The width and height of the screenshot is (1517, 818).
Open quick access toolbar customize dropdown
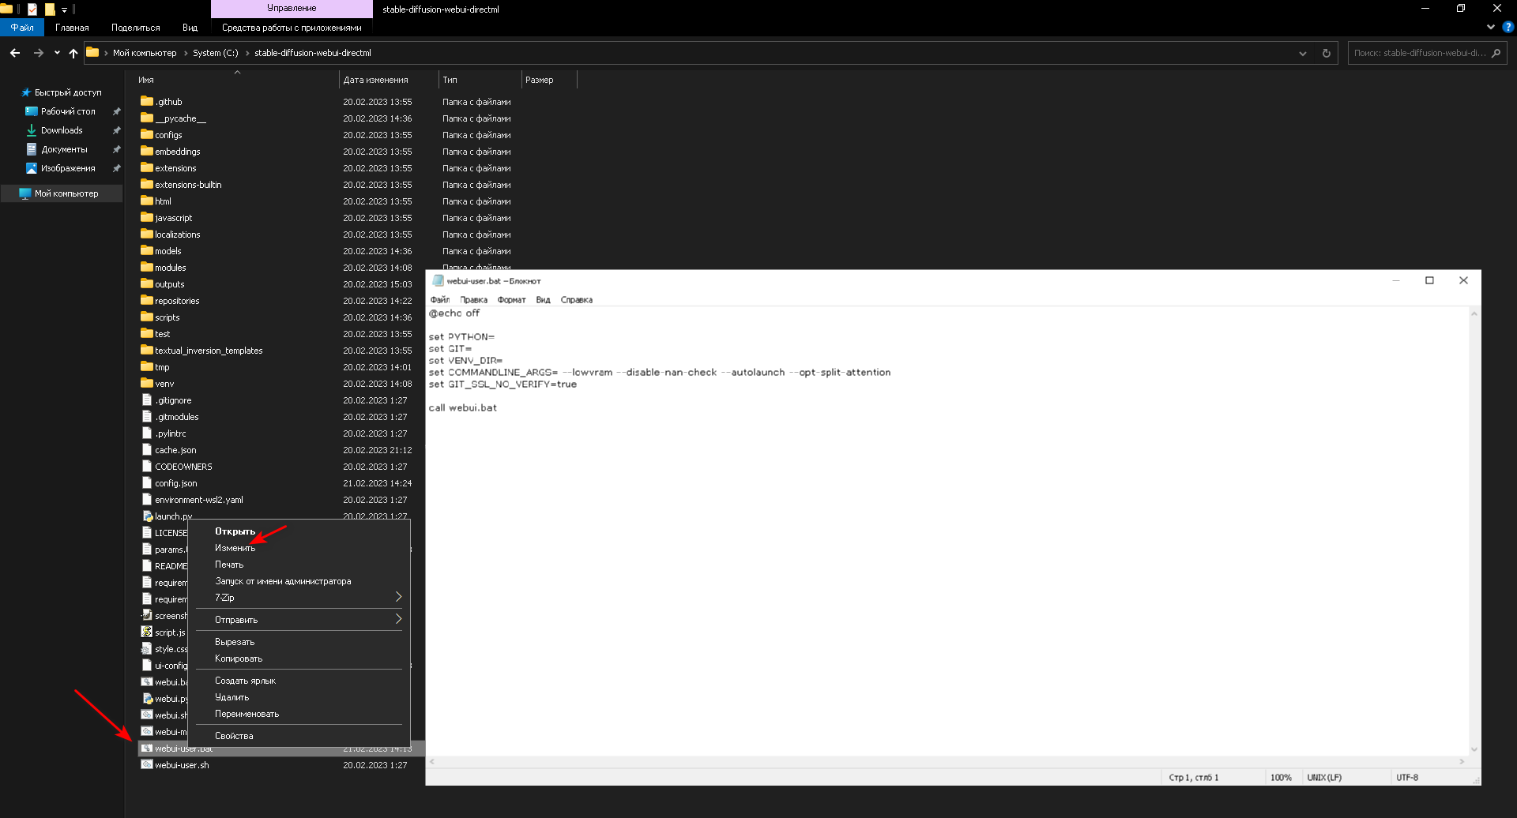(64, 9)
